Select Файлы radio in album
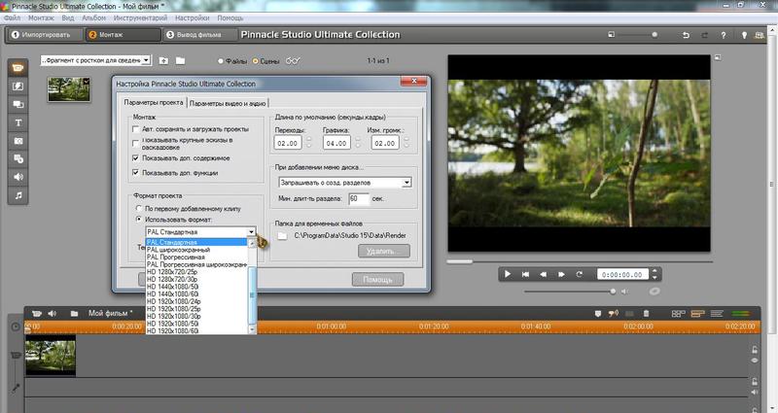Viewport: 778px width, 413px height. coord(221,61)
